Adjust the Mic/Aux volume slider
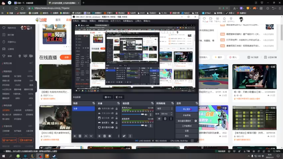This screenshot has height=159, width=283. click(133, 114)
